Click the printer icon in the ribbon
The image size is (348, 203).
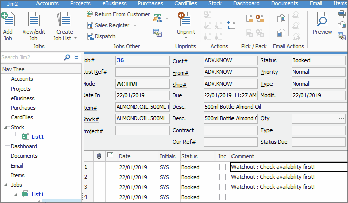click(342, 15)
